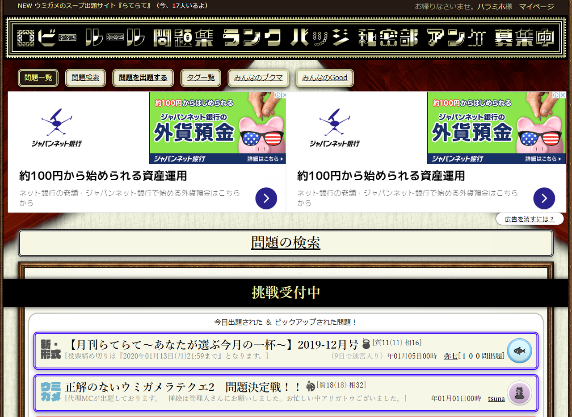Click the 今日出題された ＆ ピックアップされた問題！ caption
This screenshot has height=417, width=572.
[286, 322]
